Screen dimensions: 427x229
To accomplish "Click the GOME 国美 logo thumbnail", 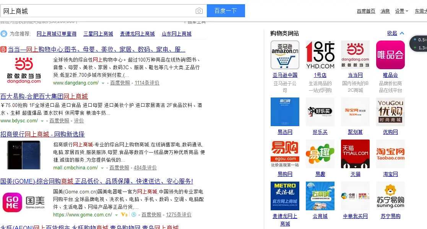I will (x=24, y=202).
